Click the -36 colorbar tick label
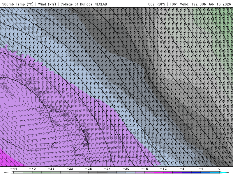233x174 pixels. [51, 169]
